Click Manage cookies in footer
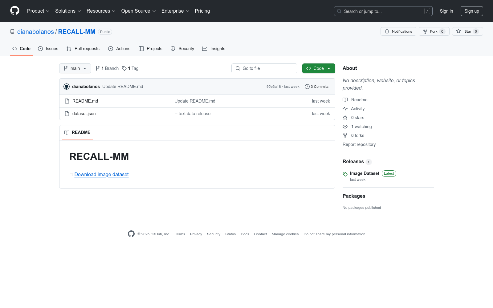The height and width of the screenshot is (308, 493). [285, 234]
